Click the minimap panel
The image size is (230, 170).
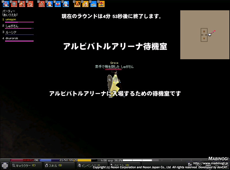coord(205,35)
